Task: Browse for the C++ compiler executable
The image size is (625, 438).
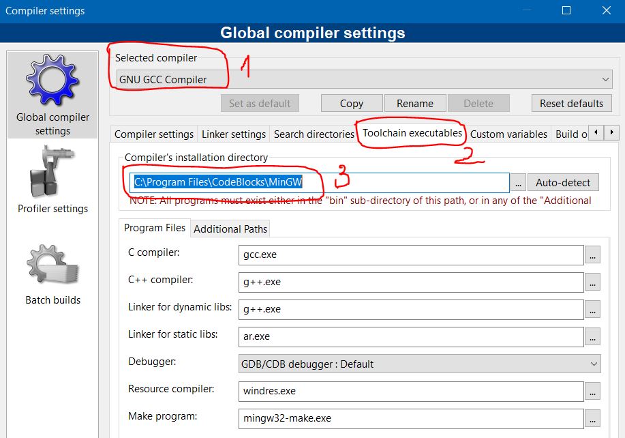Action: click(592, 282)
